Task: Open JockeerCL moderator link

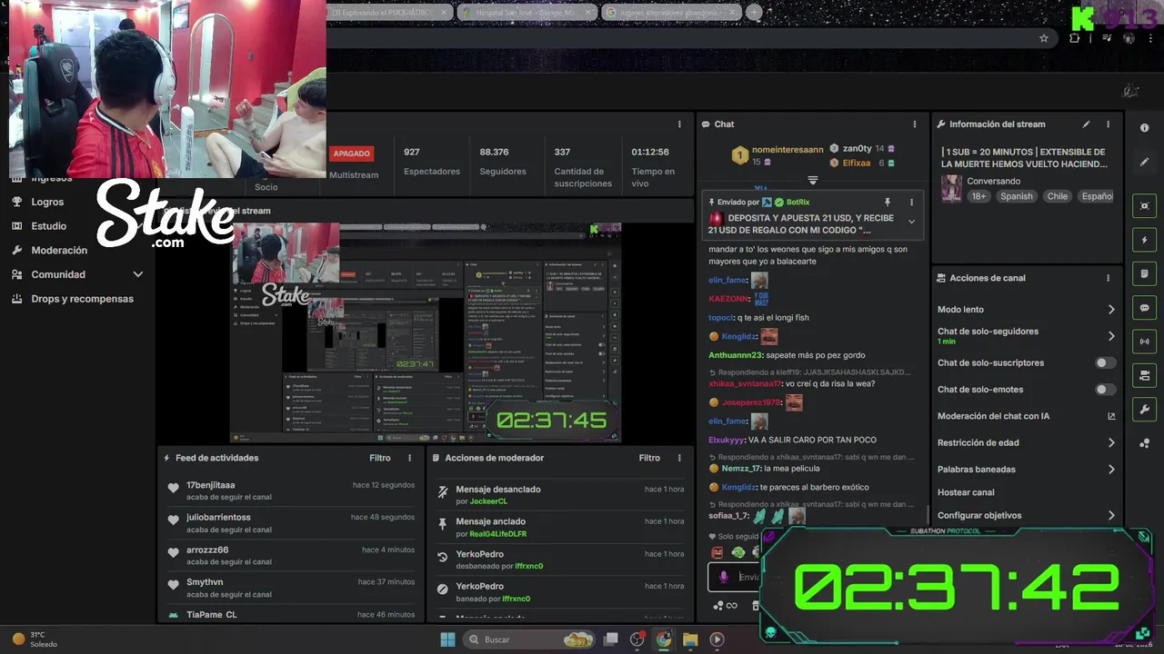Action: pos(488,501)
